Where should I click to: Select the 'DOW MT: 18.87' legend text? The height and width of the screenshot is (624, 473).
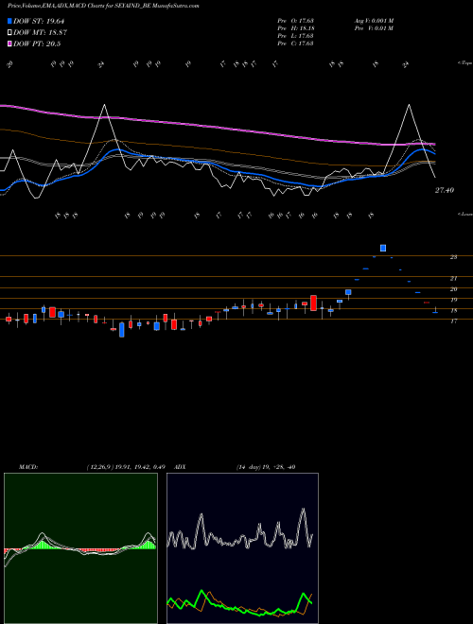pyautogui.click(x=40, y=33)
